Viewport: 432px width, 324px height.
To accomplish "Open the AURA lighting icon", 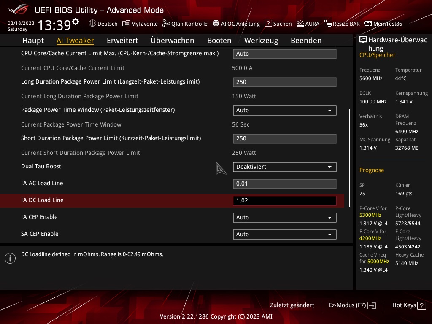I will click(x=300, y=24).
